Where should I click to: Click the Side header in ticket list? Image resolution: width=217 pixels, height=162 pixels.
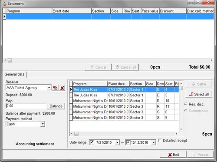pyautogui.click(x=151, y=84)
